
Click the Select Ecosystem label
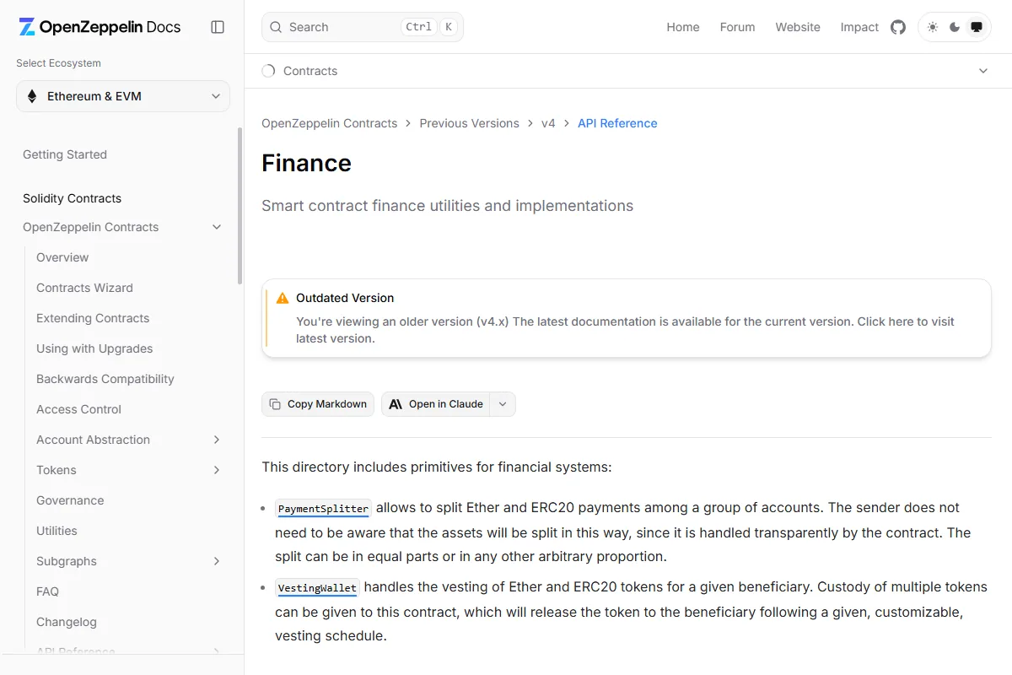tap(58, 63)
